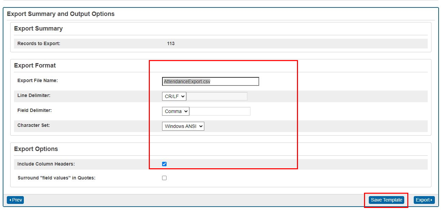441x210 pixels.
Task: Click the Records to Export label
Action: [39, 43]
